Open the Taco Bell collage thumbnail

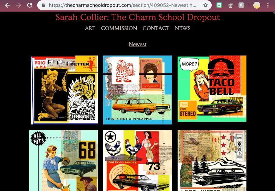[x=212, y=89]
